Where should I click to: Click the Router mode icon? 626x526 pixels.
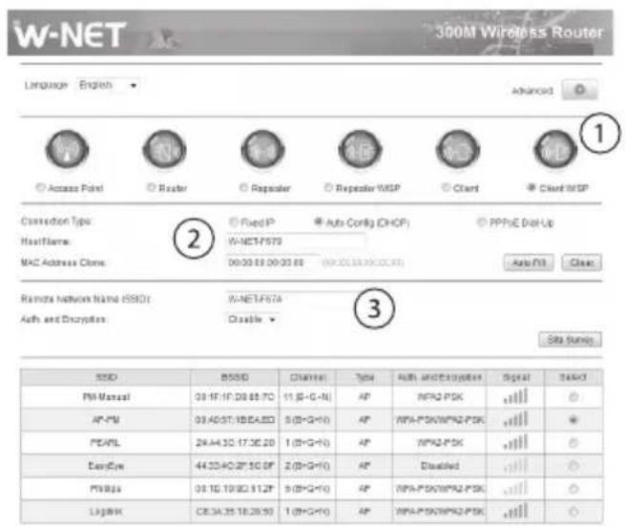point(164,150)
